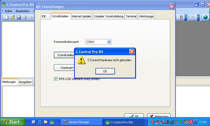Select the Werkzeuge tab
Screen dimensions: 210x126
point(146,16)
